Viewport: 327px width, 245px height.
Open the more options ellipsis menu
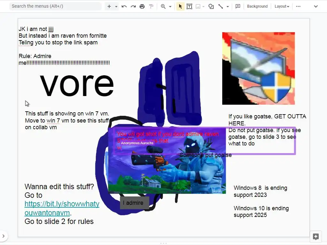(298, 6)
